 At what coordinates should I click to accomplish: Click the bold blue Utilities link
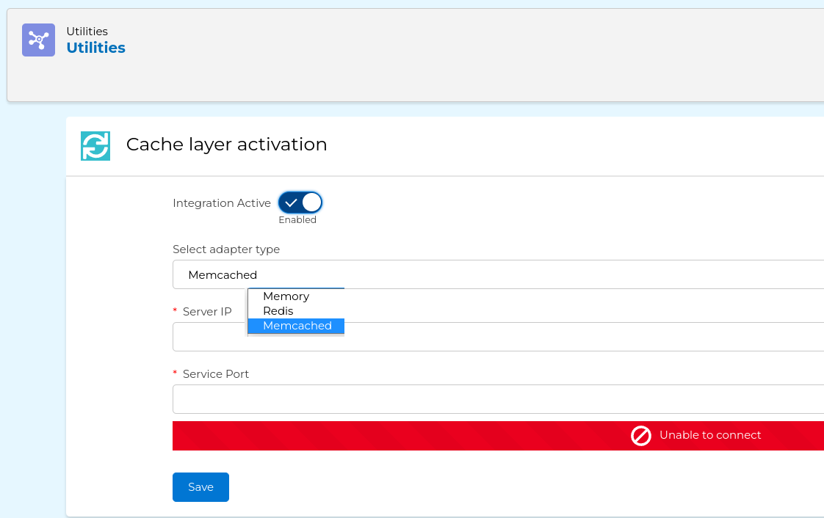tap(96, 48)
